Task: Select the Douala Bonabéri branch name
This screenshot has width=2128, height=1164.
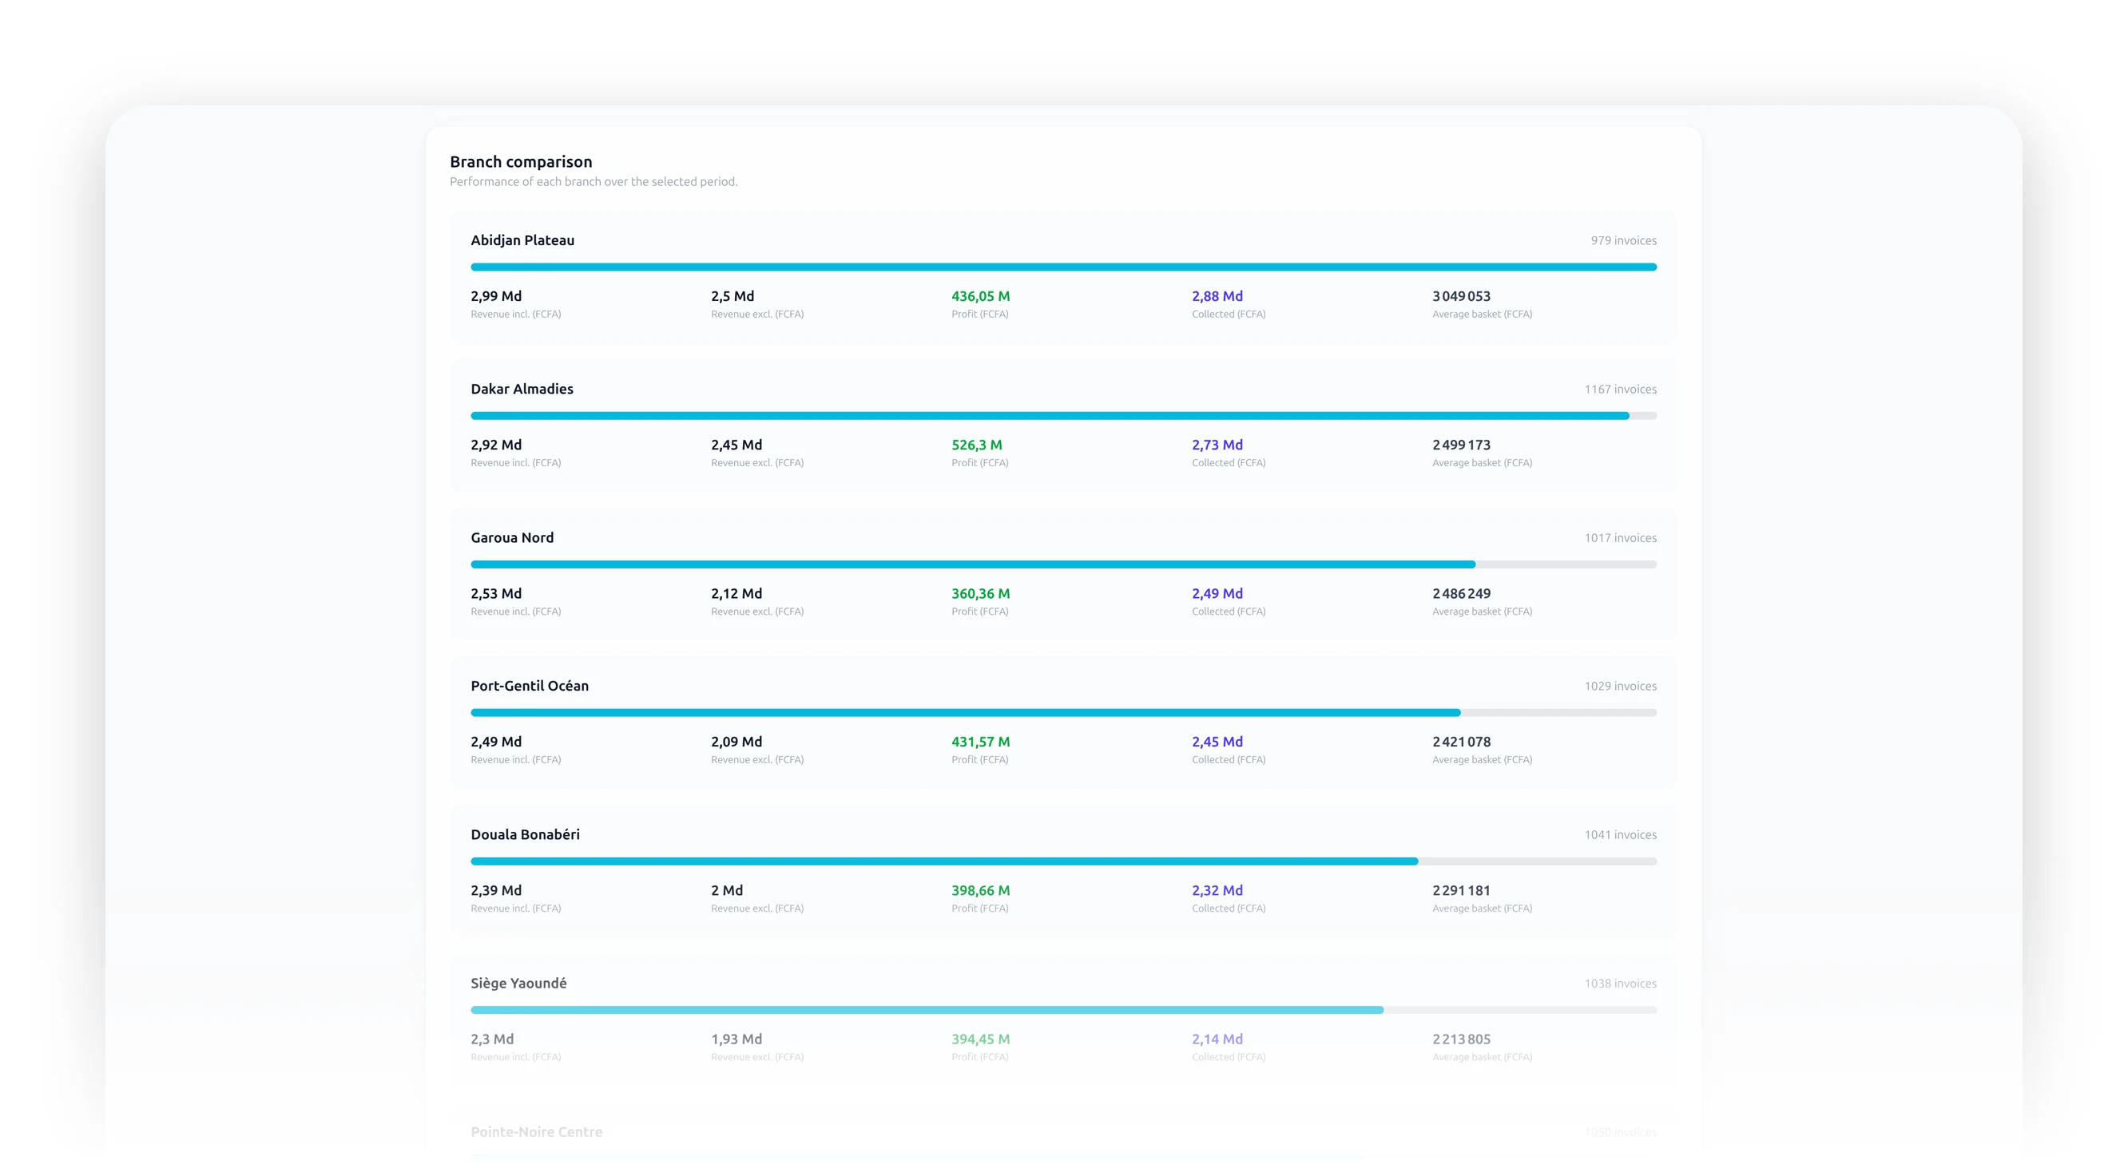Action: click(x=525, y=834)
